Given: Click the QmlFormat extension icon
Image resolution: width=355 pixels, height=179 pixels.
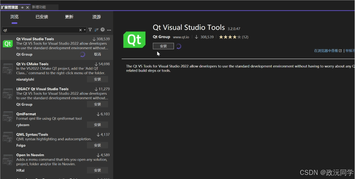Looking at the screenshot, I should click(8, 117).
